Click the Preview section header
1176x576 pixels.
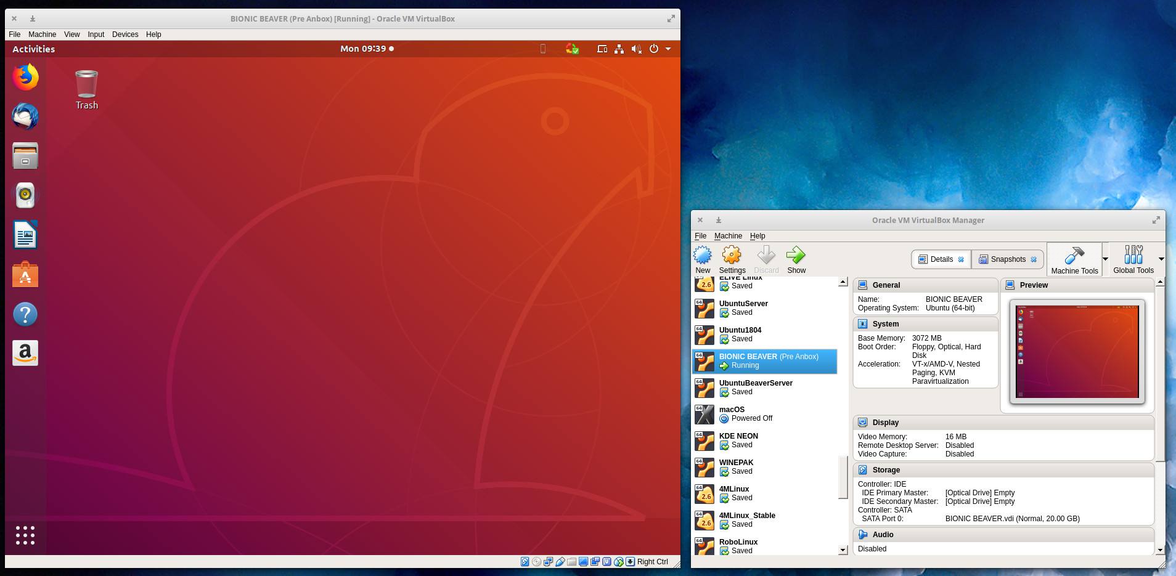1077,285
